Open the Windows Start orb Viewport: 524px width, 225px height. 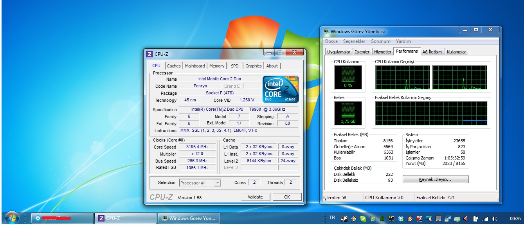11,218
